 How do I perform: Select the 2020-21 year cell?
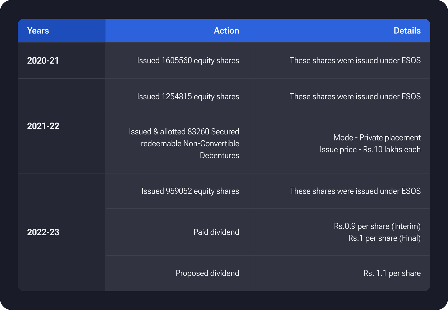pos(43,60)
